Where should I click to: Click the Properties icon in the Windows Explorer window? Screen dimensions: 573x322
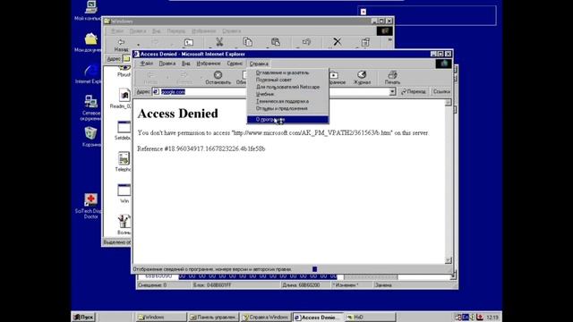(365, 42)
